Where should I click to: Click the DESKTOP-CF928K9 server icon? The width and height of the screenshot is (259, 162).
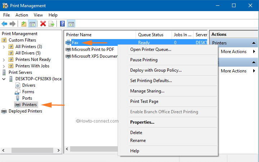pyautogui.click(x=11, y=79)
